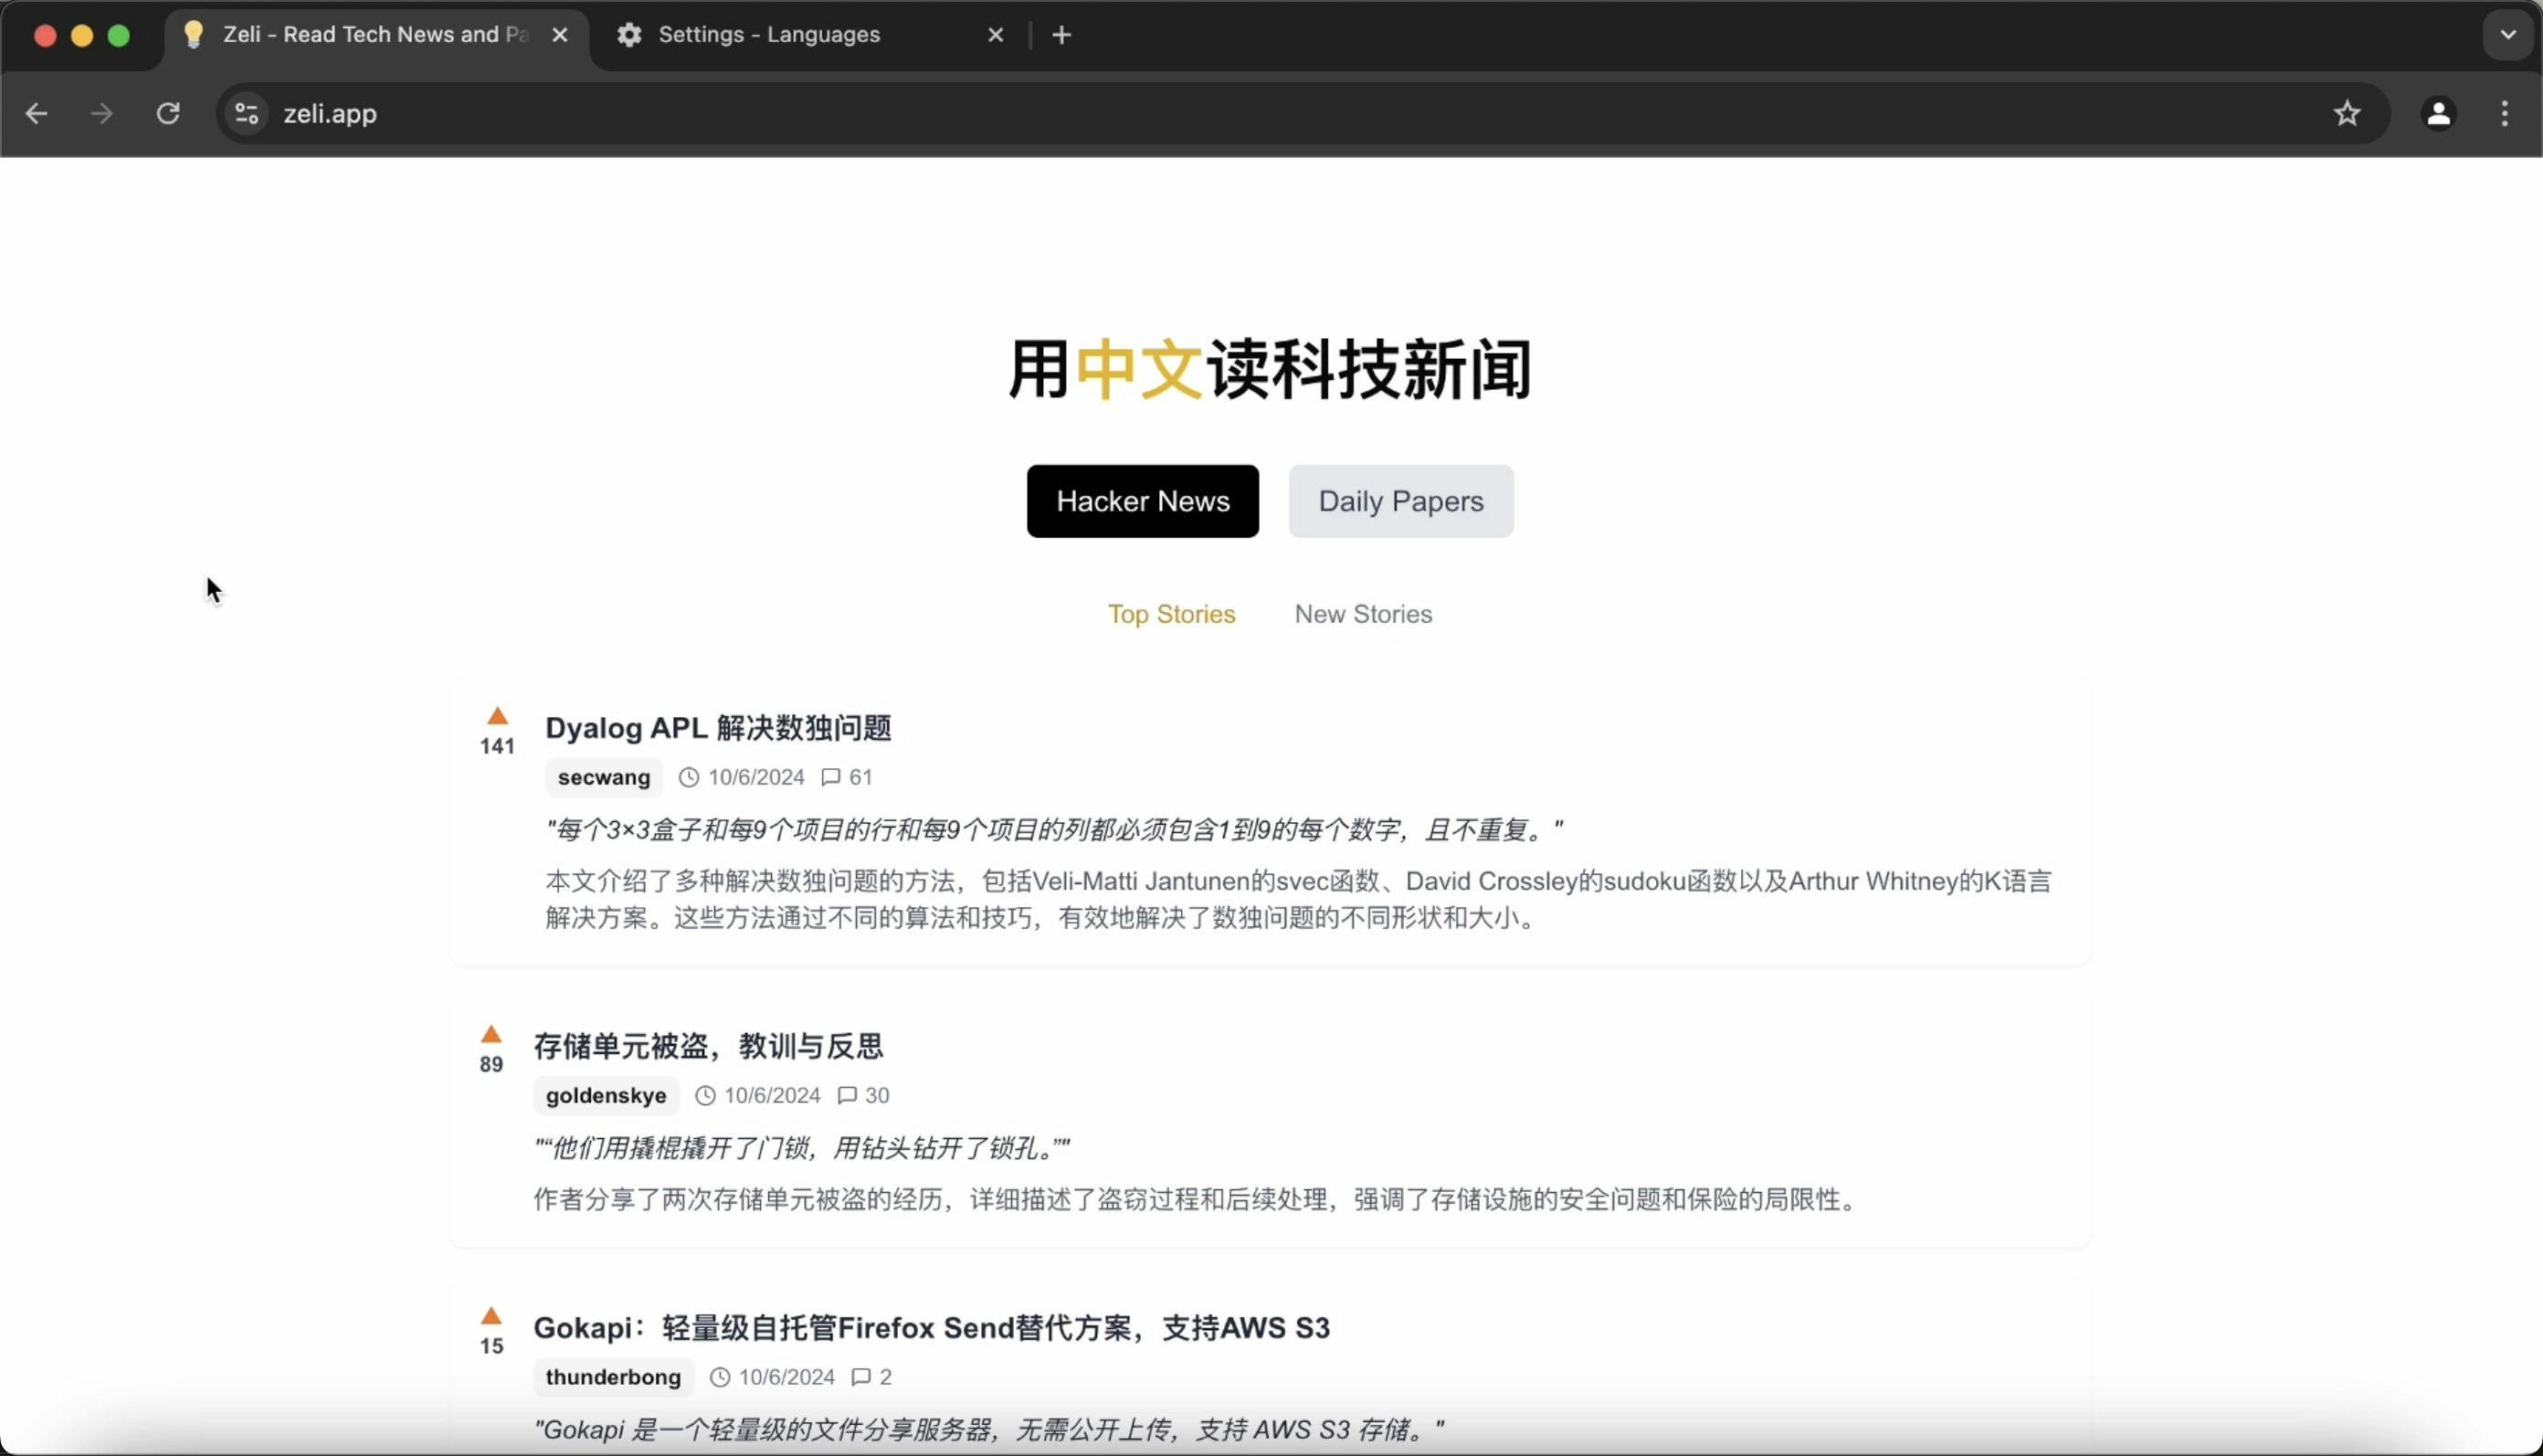Open the Dyalog APL story title

[x=718, y=728]
